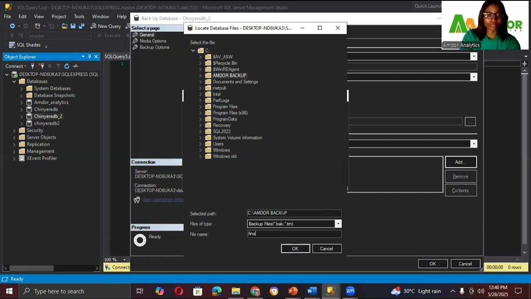531x299 pixels.
Task: Expand the System Databases folder
Action: pos(22,88)
